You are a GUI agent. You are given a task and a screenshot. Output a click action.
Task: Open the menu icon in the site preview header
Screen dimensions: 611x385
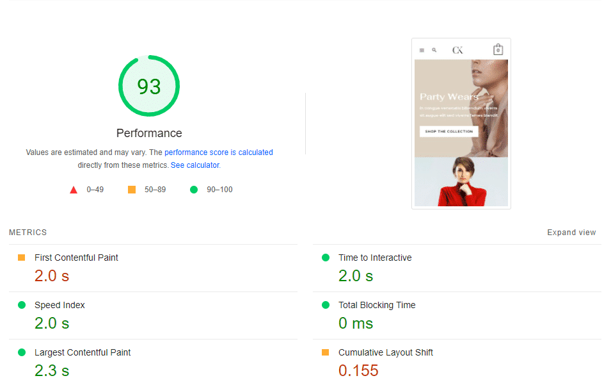[x=422, y=49]
